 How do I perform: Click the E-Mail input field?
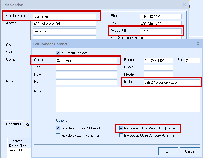[172, 82]
